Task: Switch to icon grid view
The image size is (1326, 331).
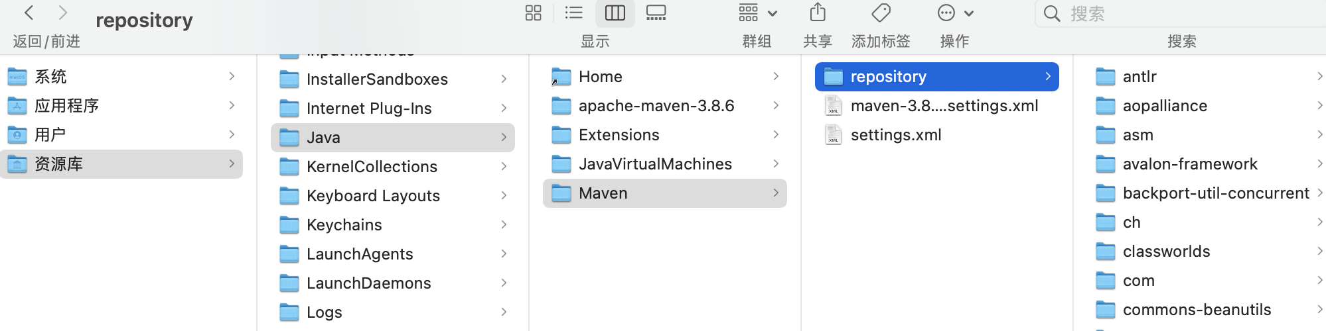Action: tap(533, 13)
